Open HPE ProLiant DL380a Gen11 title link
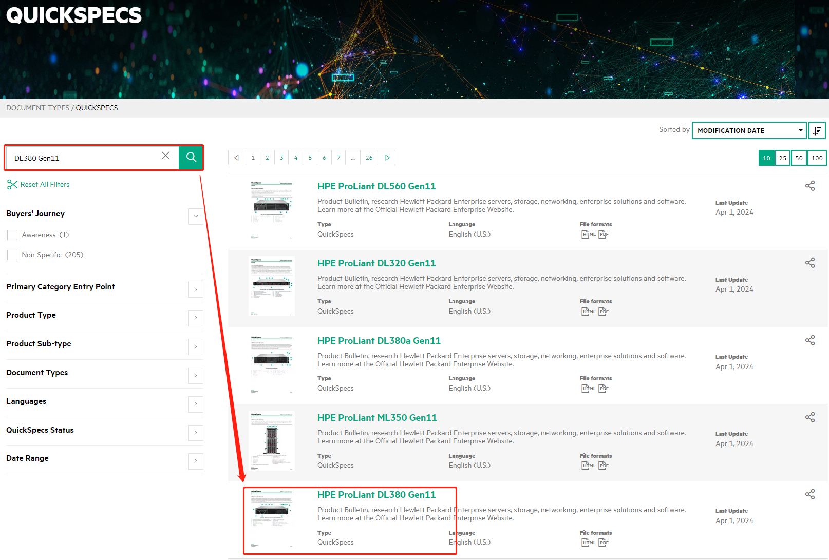Screen dimensions: 829x560 tap(379, 341)
